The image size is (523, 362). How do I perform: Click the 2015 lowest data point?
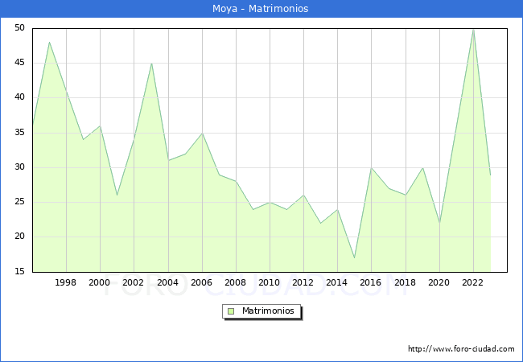355,258
